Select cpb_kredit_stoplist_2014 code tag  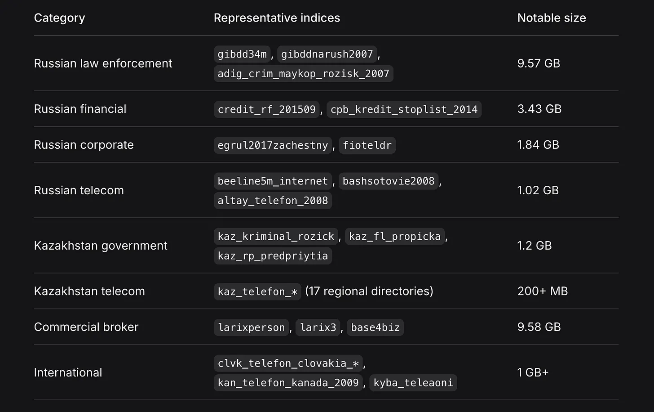click(404, 109)
